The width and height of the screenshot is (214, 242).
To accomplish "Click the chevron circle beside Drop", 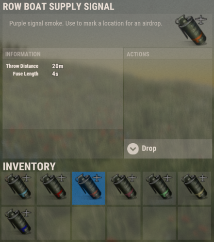I will tap(133, 149).
